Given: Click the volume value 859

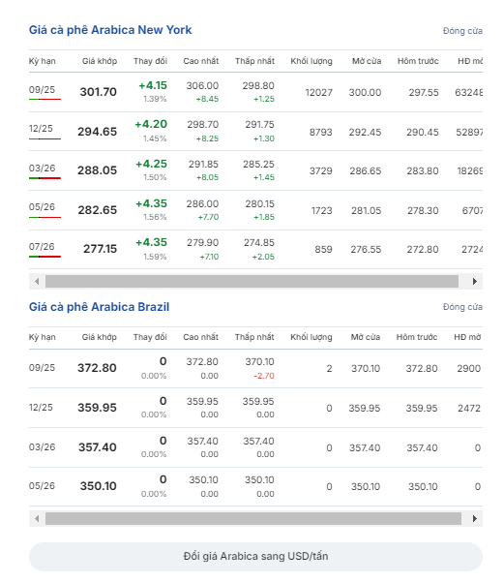Looking at the screenshot, I should click(x=323, y=250).
